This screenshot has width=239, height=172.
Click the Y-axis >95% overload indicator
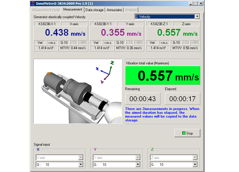click(x=139, y=43)
